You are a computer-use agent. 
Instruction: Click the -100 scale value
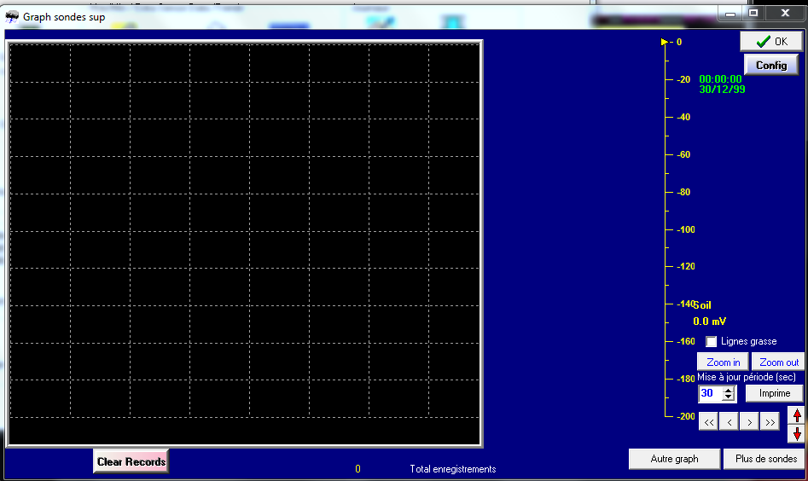coord(685,229)
